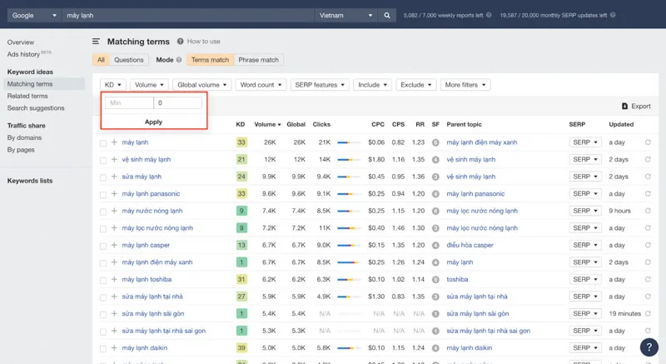Check the box for 'vệ sinh máy lạnh'

pos(103,160)
